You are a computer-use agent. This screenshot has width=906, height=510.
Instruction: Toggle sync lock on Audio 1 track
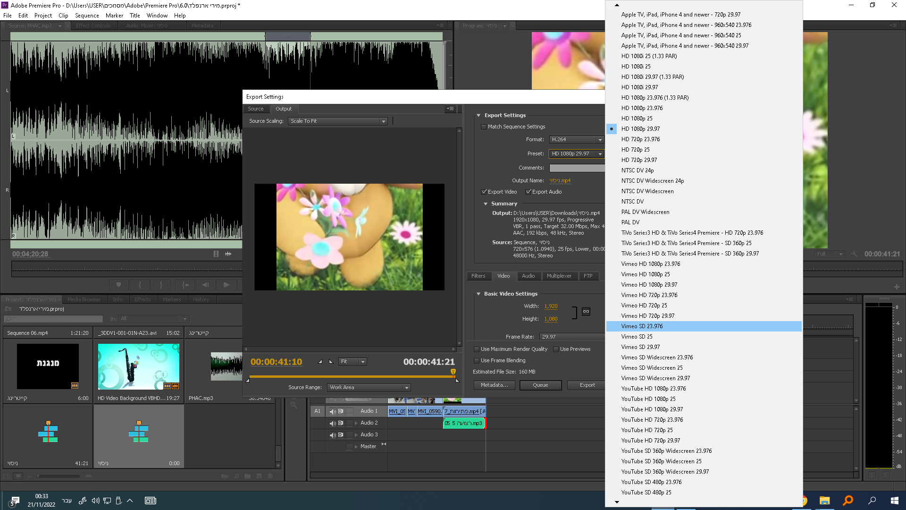click(x=341, y=411)
